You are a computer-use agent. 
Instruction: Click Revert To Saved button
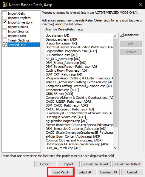pos(96,164)
